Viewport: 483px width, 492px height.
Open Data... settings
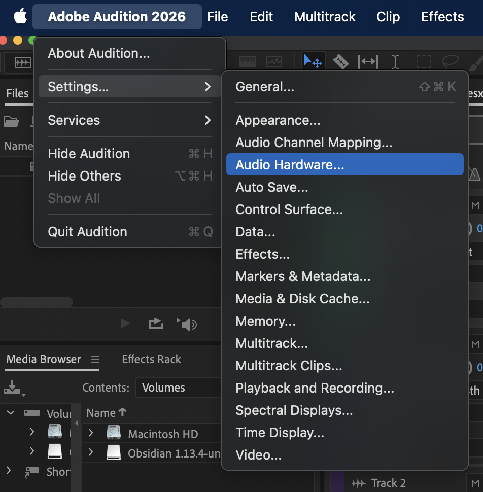coord(345,232)
